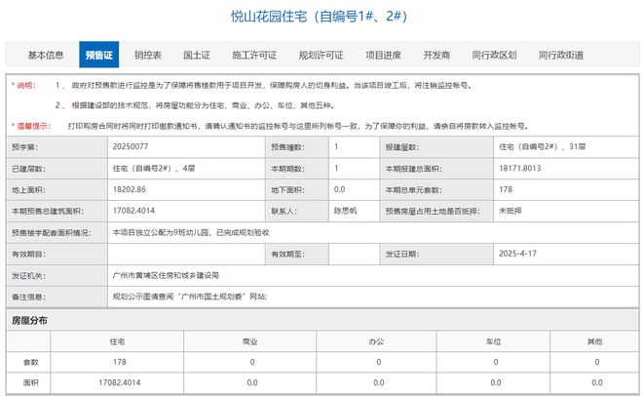Click the 预售幢数 label cell

pyautogui.click(x=297, y=147)
